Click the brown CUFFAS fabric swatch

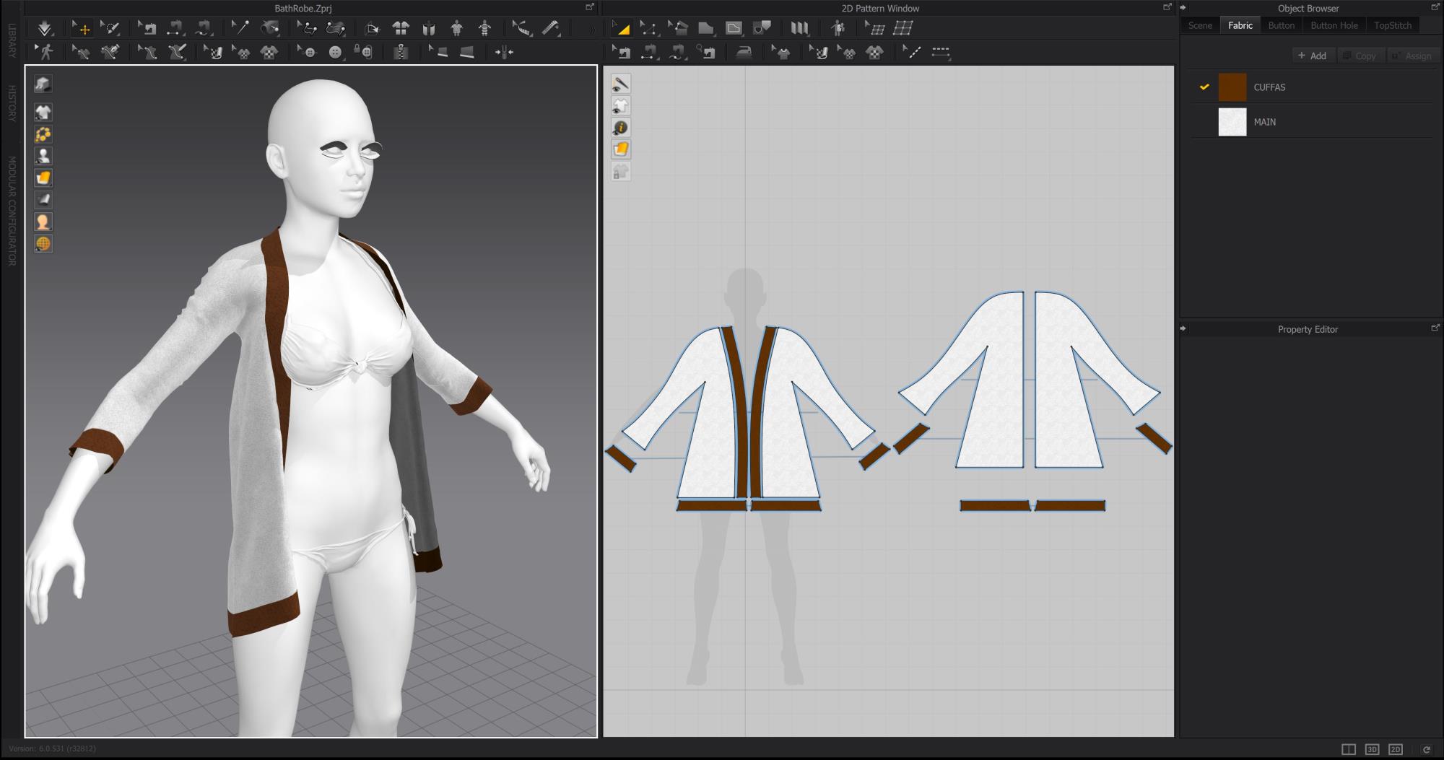[1232, 87]
